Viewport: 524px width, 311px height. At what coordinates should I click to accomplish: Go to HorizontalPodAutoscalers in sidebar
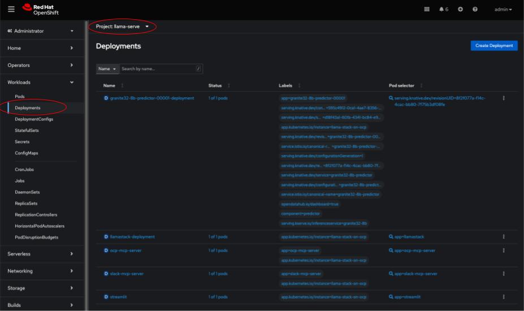[40, 226]
